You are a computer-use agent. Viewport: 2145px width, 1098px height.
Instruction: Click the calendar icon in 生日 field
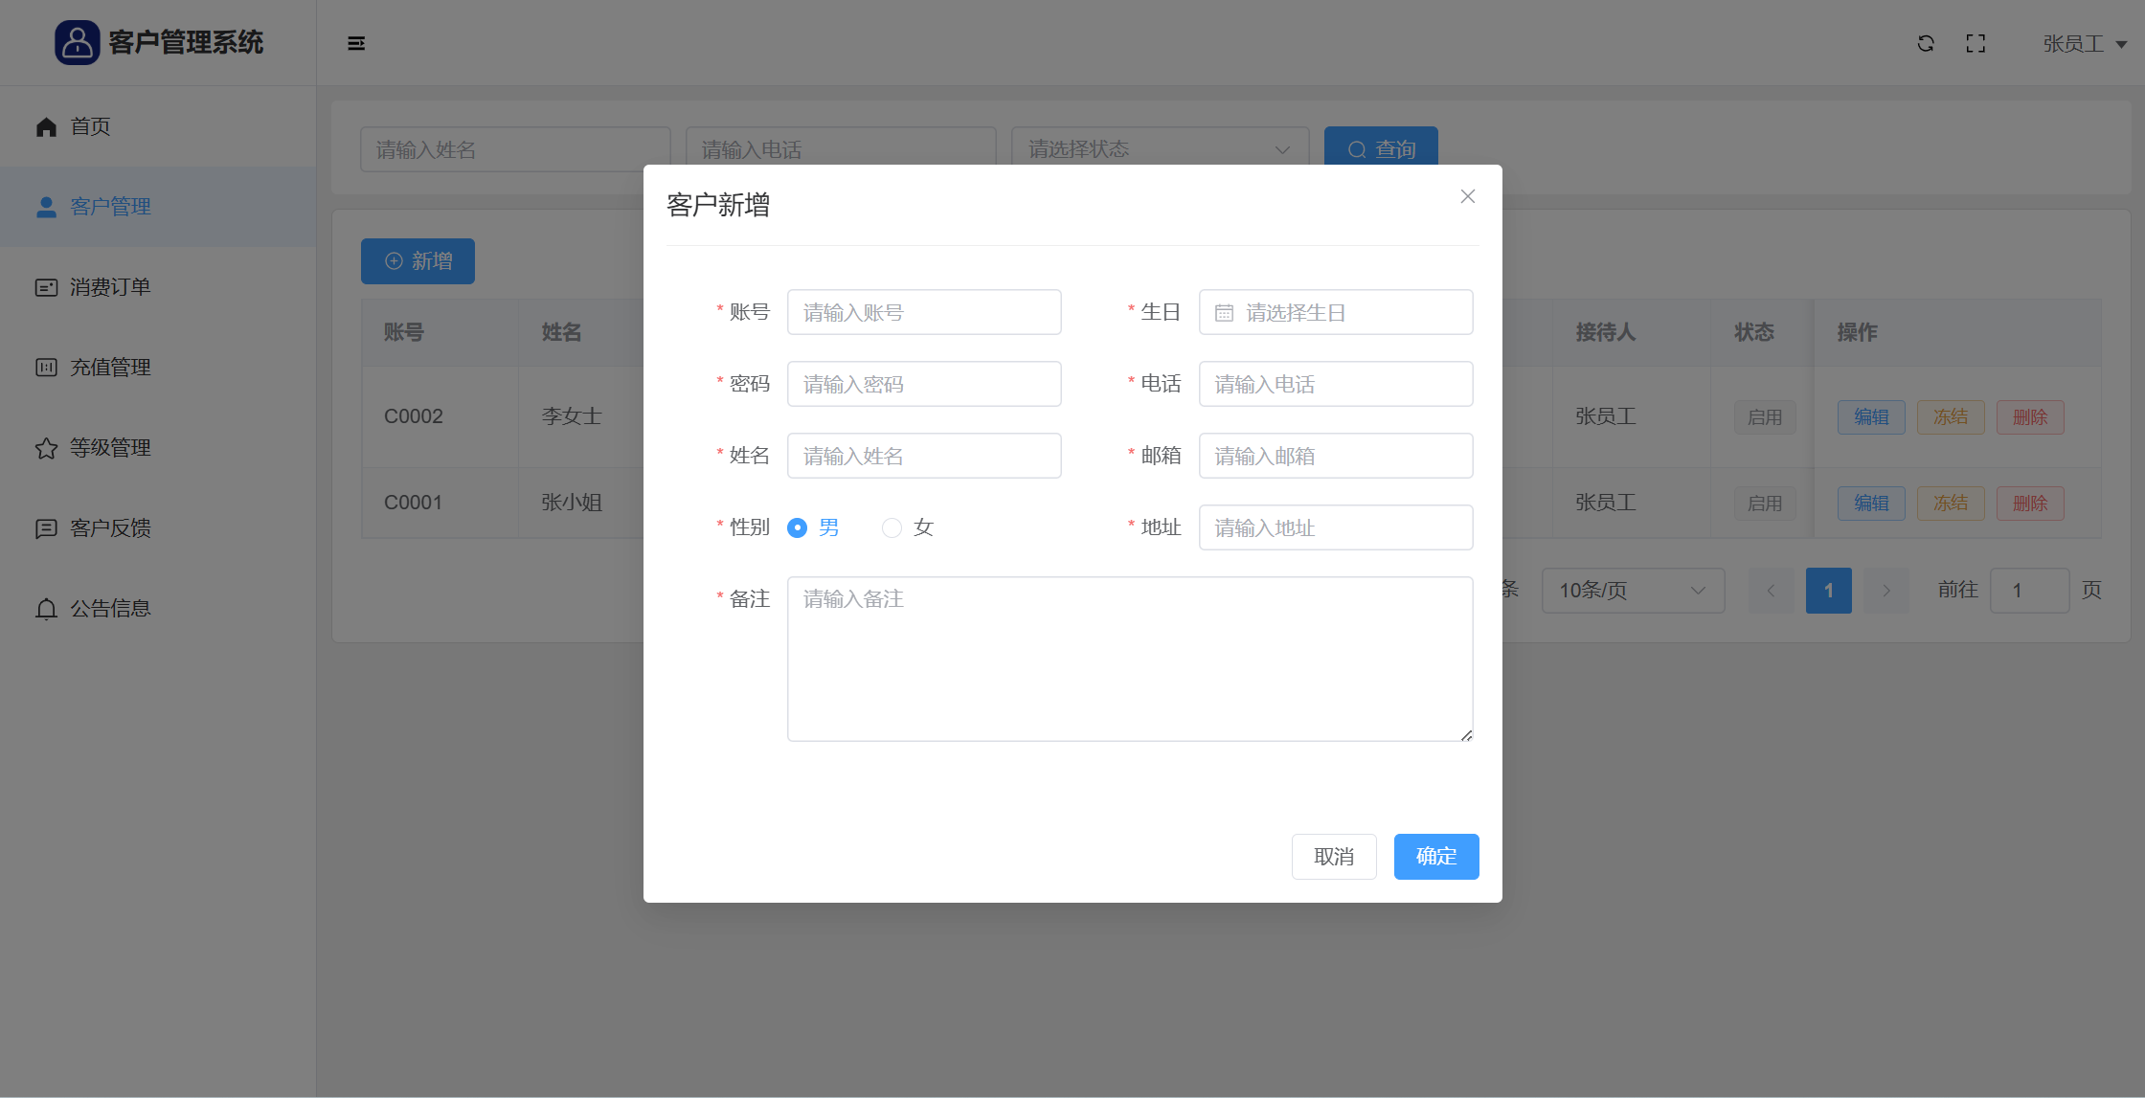[1224, 313]
